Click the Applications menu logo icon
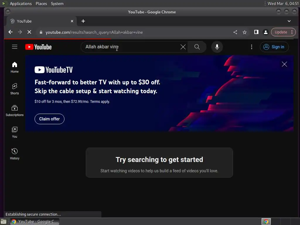Screen dimensions: 300x225 [x=5, y=4]
